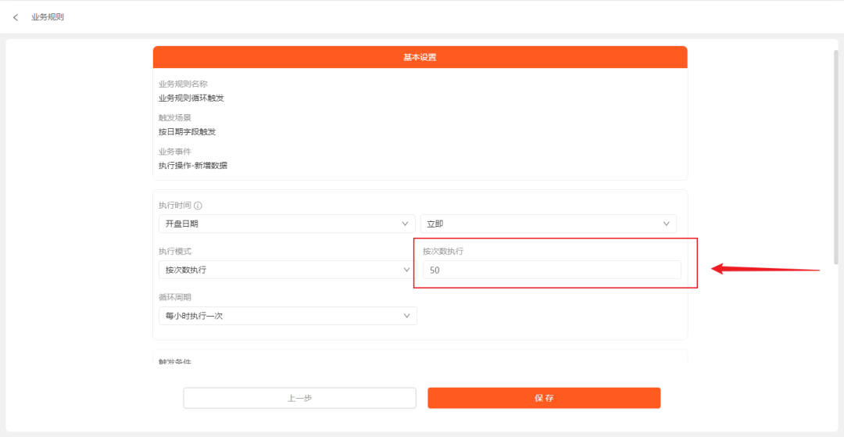Click the 循环周期 label

[175, 297]
